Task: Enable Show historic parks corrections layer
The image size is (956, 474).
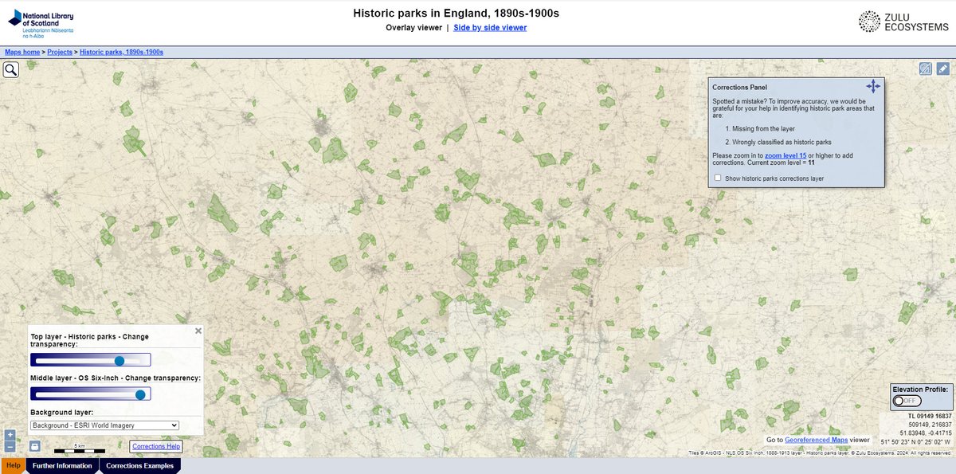Action: [718, 178]
